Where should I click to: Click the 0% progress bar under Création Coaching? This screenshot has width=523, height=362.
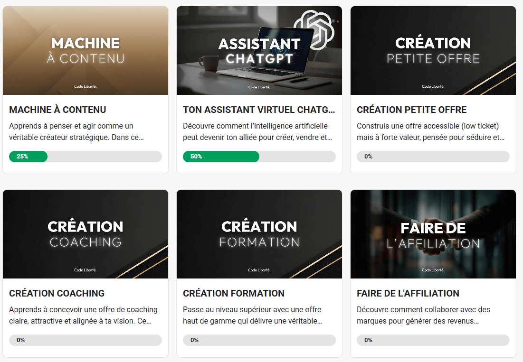coord(86,340)
